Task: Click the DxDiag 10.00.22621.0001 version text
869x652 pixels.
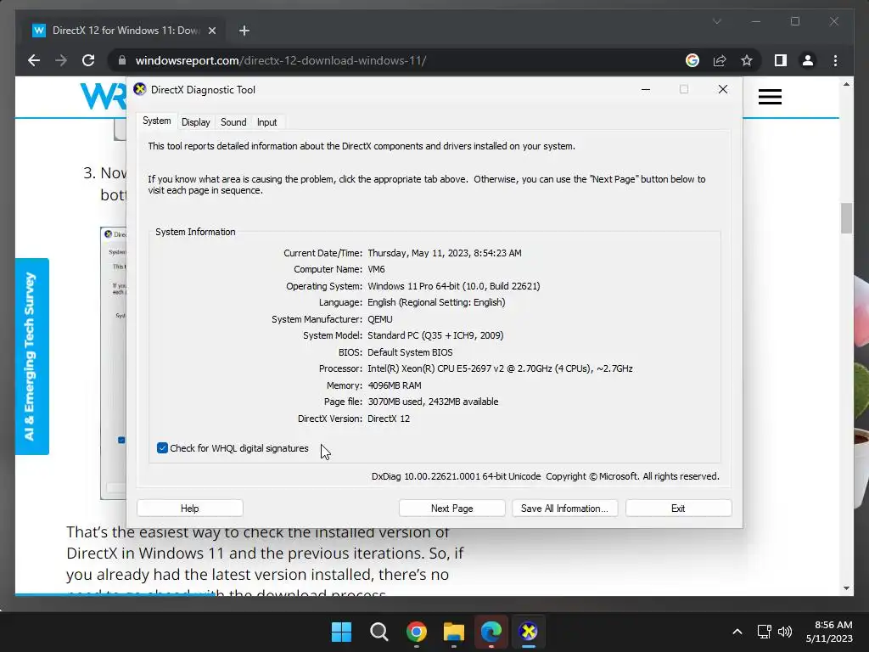Action: 456,476
